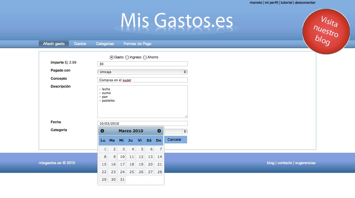Click the Concepto input field
Viewport: 355px width, 198px height.
pyautogui.click(x=142, y=80)
